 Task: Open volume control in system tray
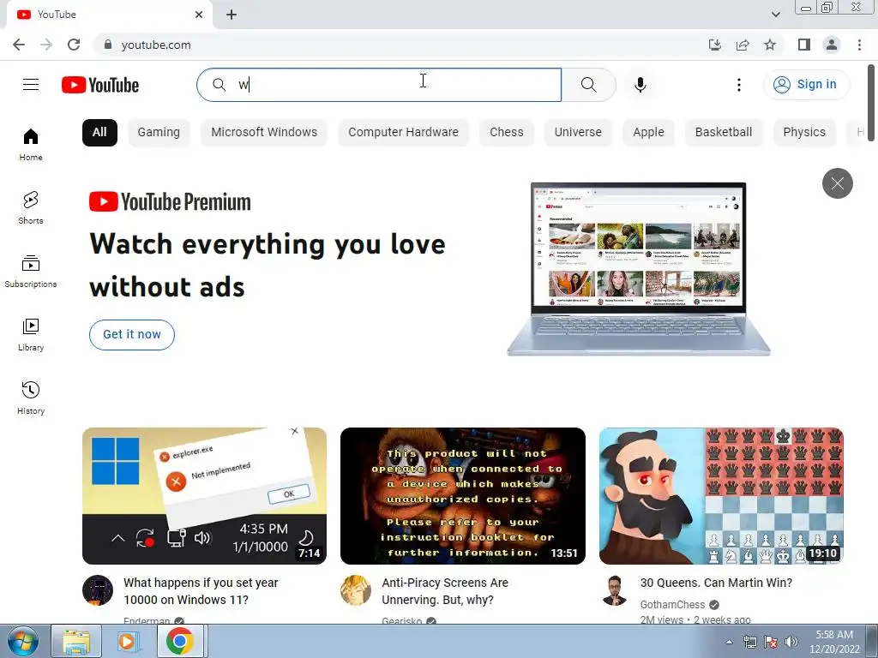(x=791, y=642)
